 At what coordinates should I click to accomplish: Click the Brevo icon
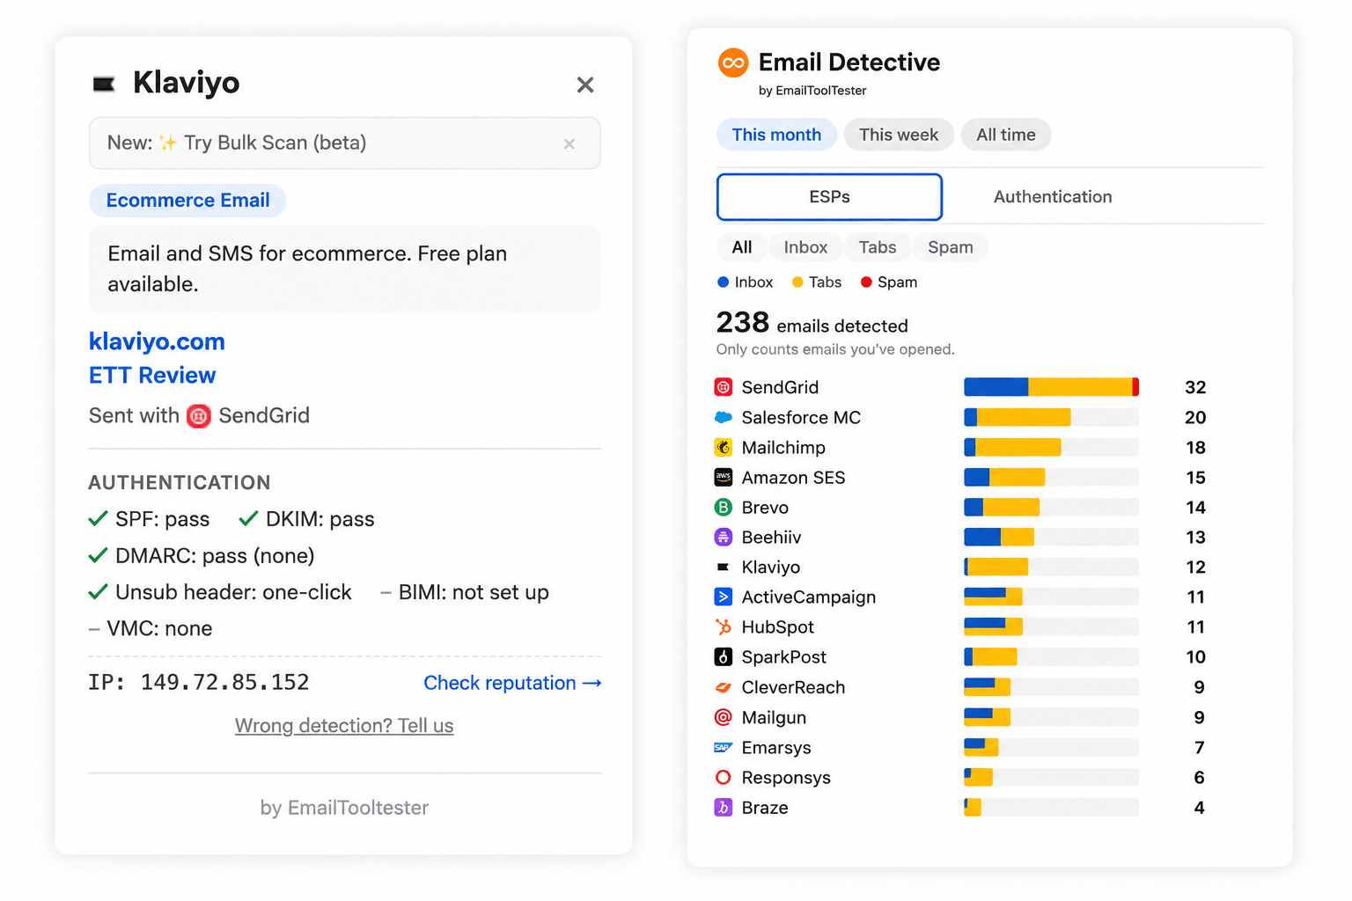tap(723, 507)
